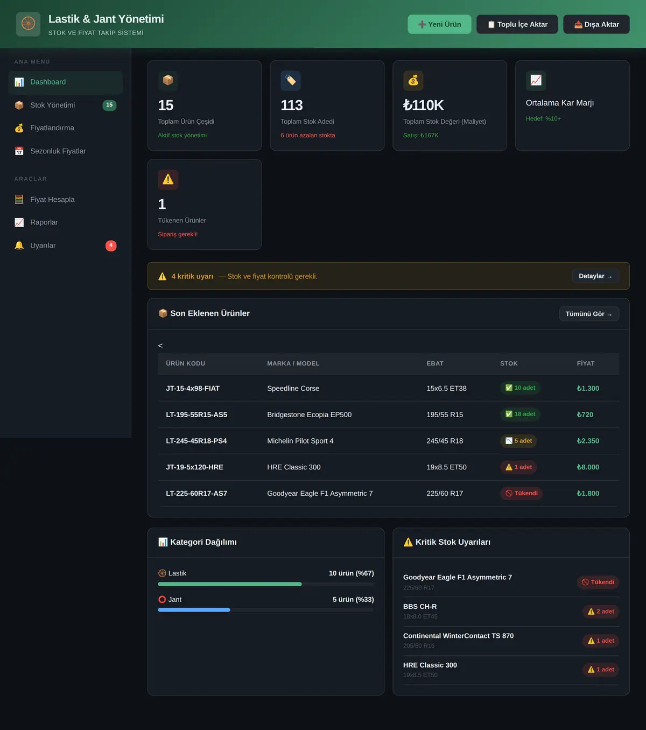The height and width of the screenshot is (730, 646).
Task: Click Tümünü Gör in Son Eklenen Ürünler
Action: click(x=589, y=314)
